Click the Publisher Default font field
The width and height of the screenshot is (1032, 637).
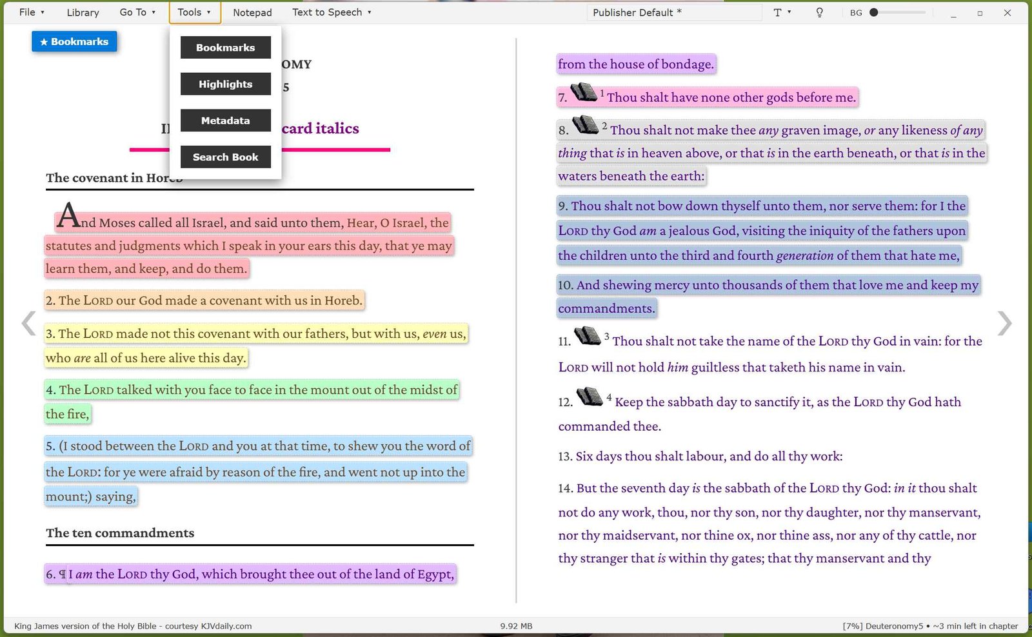674,12
